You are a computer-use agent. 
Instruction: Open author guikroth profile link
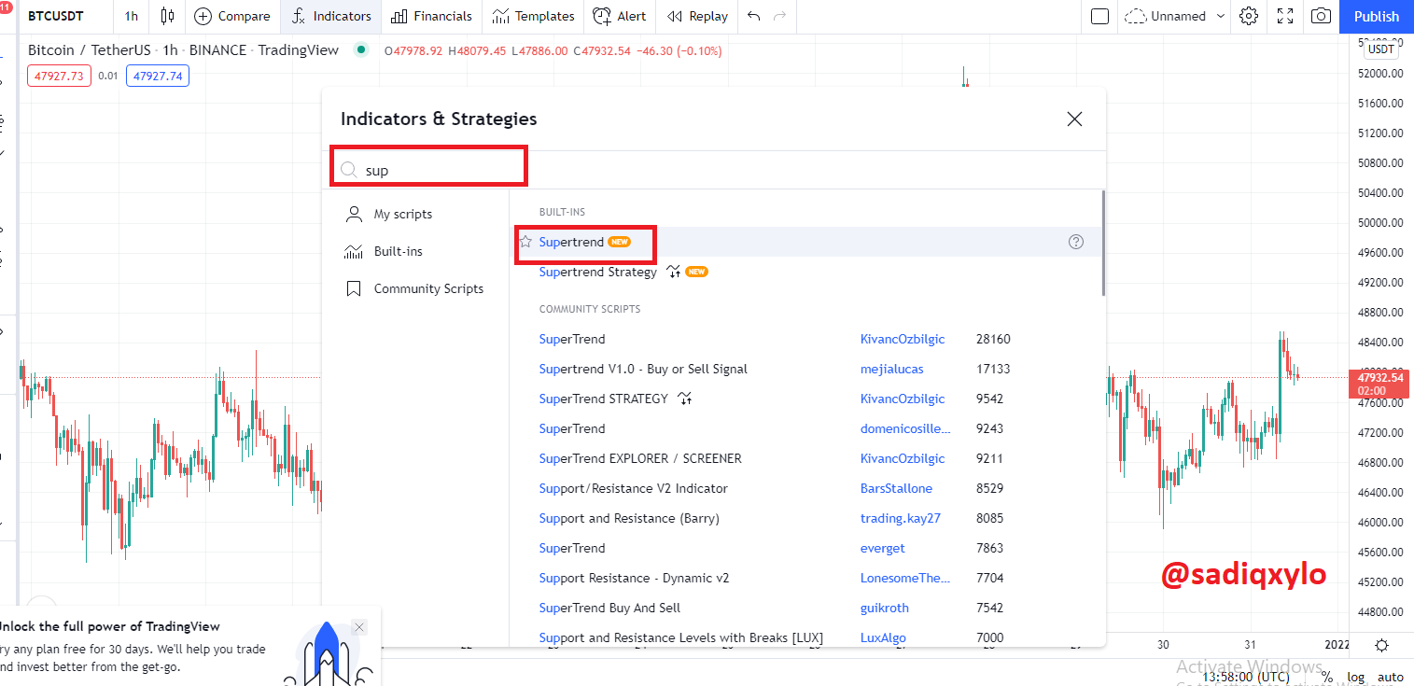884,608
